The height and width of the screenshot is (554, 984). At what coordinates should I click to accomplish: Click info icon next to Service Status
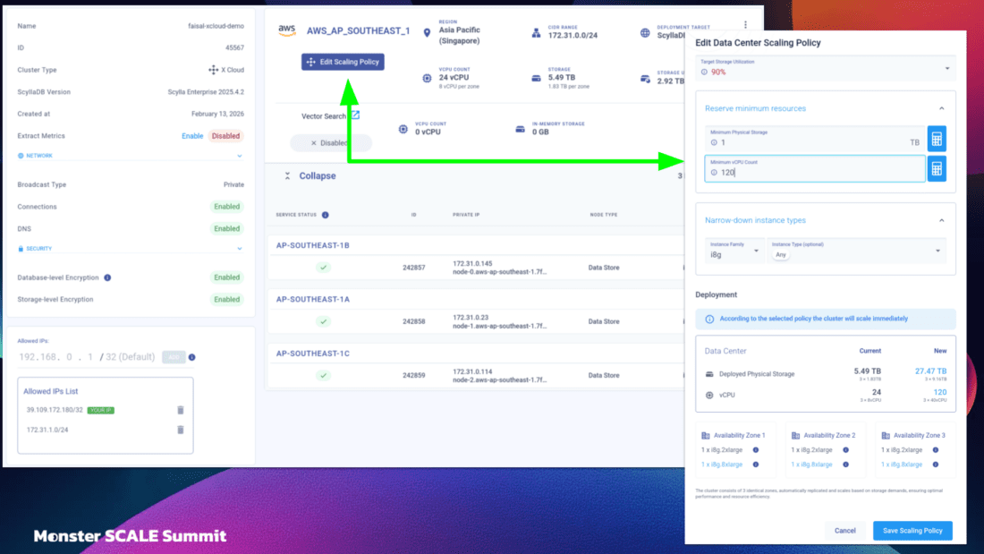(325, 215)
